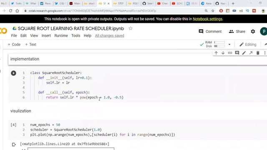Open the RAM/Disk runtime dropdown arrow
The height and width of the screenshot is (150, 267).
point(229,45)
